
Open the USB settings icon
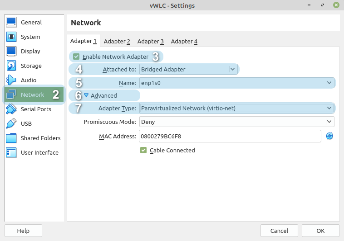(11, 123)
